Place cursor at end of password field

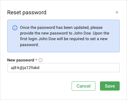tap(40, 68)
